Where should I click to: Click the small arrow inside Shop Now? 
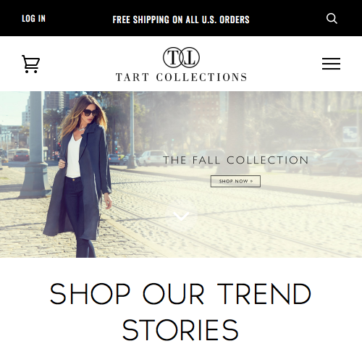(x=252, y=181)
